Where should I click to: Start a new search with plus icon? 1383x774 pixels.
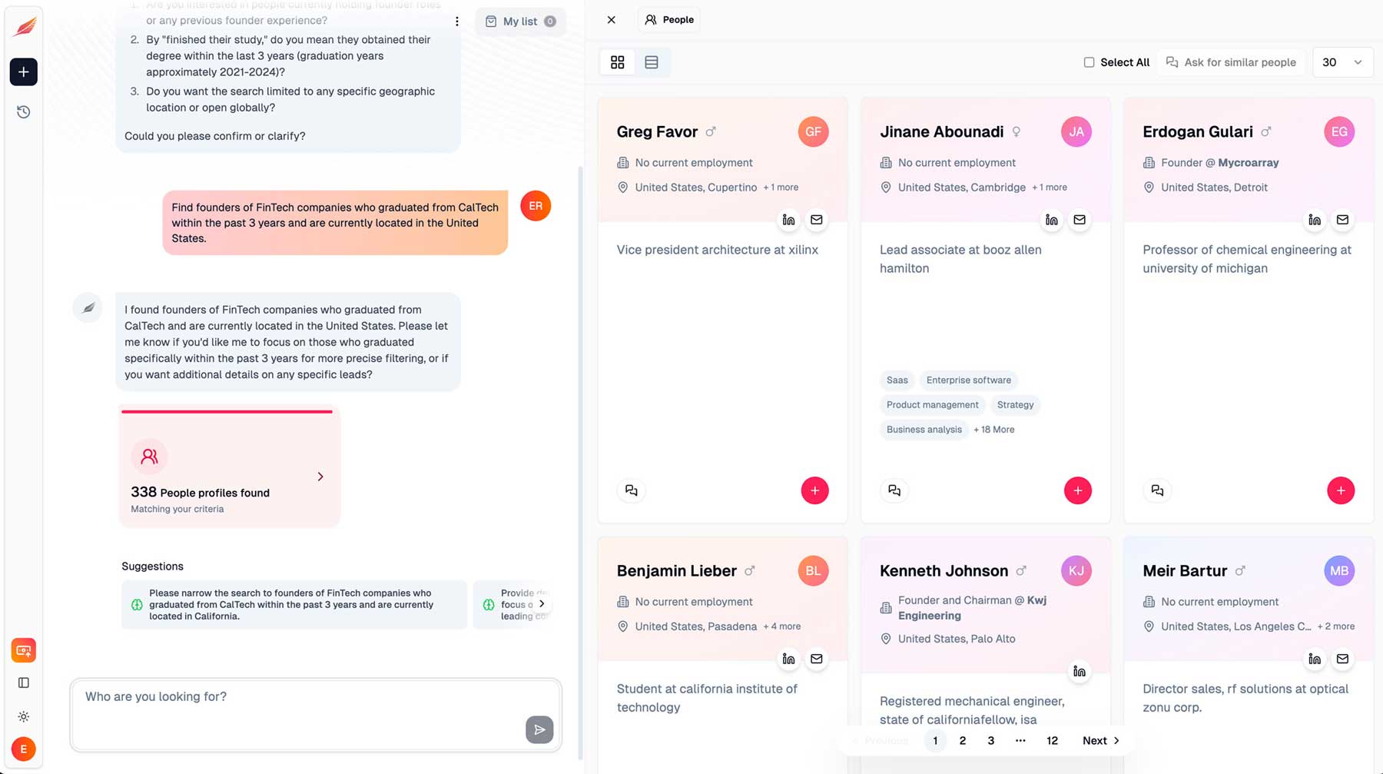(x=24, y=71)
